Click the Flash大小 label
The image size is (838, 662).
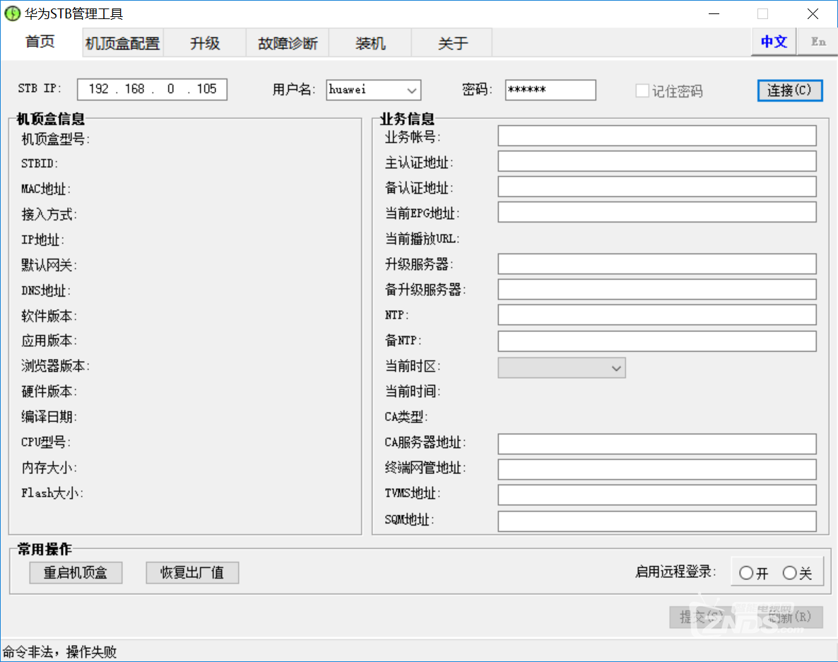click(x=52, y=492)
